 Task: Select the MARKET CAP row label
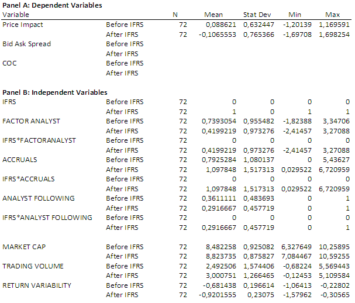coord(25,246)
